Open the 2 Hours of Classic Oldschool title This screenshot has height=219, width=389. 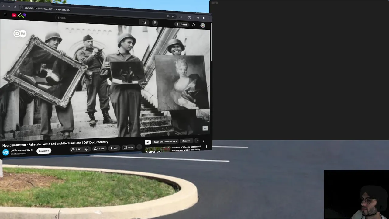pyautogui.click(x=187, y=148)
